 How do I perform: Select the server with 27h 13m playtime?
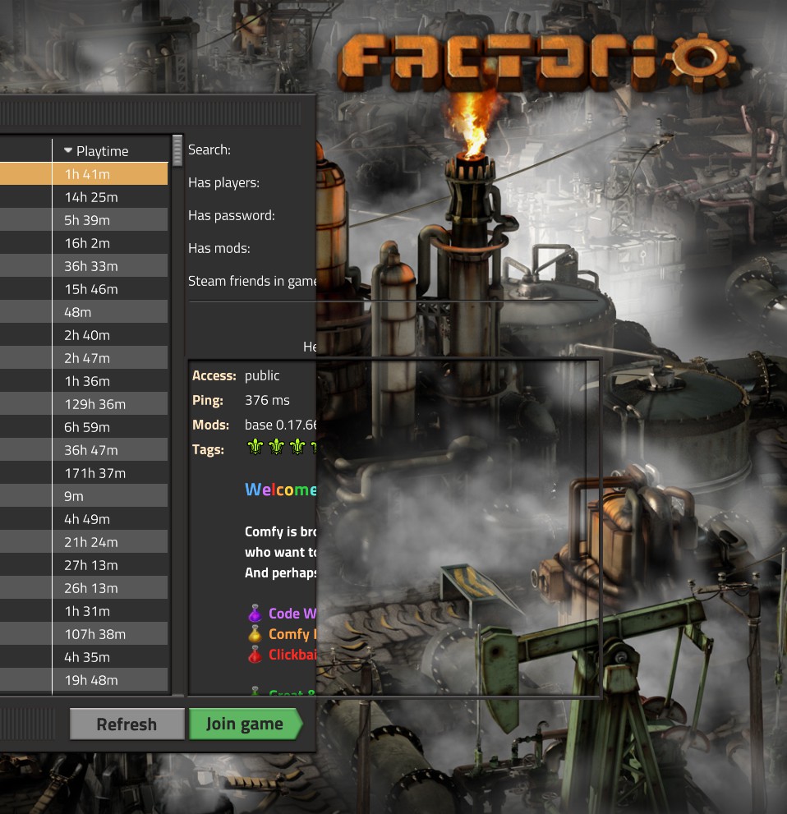[x=84, y=565]
